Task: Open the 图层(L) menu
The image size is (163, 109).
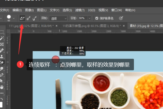Action: click(42, 10)
